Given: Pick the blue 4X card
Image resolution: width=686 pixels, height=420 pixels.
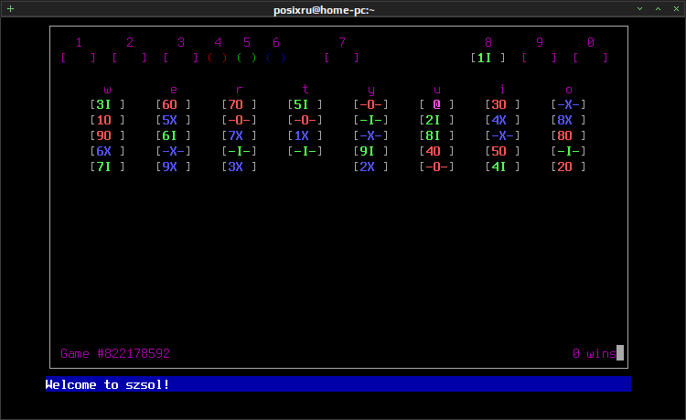Looking at the screenshot, I should tap(502, 120).
